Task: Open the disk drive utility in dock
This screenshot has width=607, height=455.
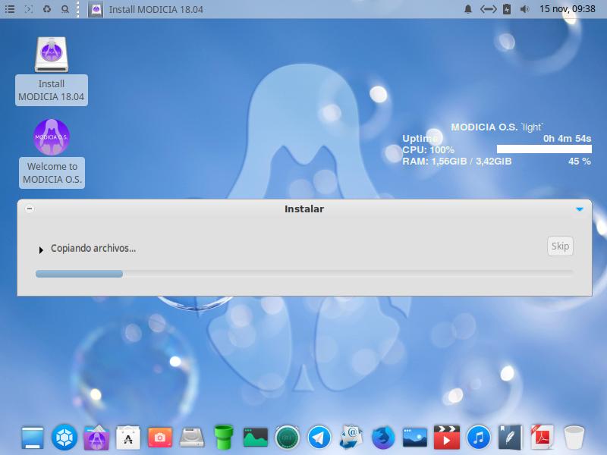Action: point(192,438)
